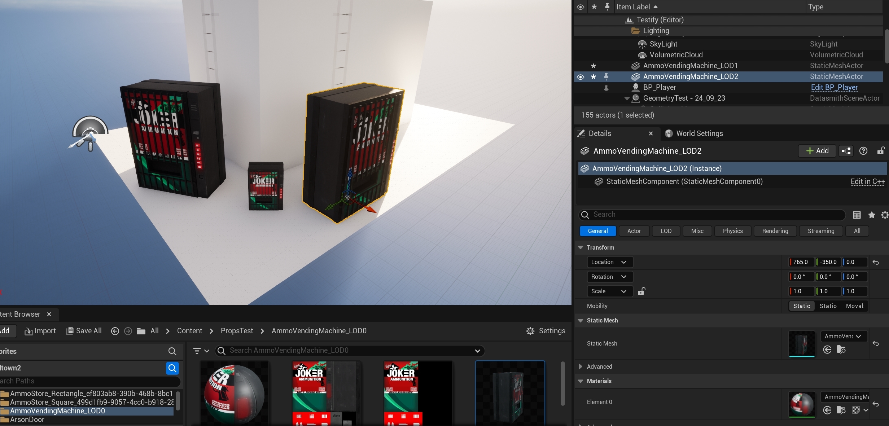The image size is (889, 426).
Task: Click the Edit BP_Player link
Action: 834,87
